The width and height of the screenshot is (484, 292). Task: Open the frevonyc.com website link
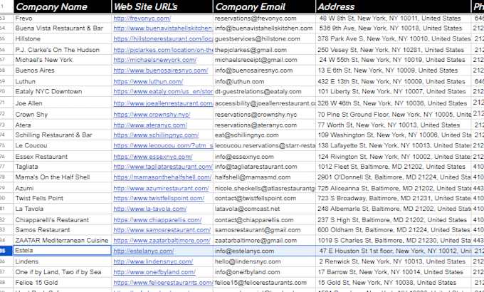[142, 19]
